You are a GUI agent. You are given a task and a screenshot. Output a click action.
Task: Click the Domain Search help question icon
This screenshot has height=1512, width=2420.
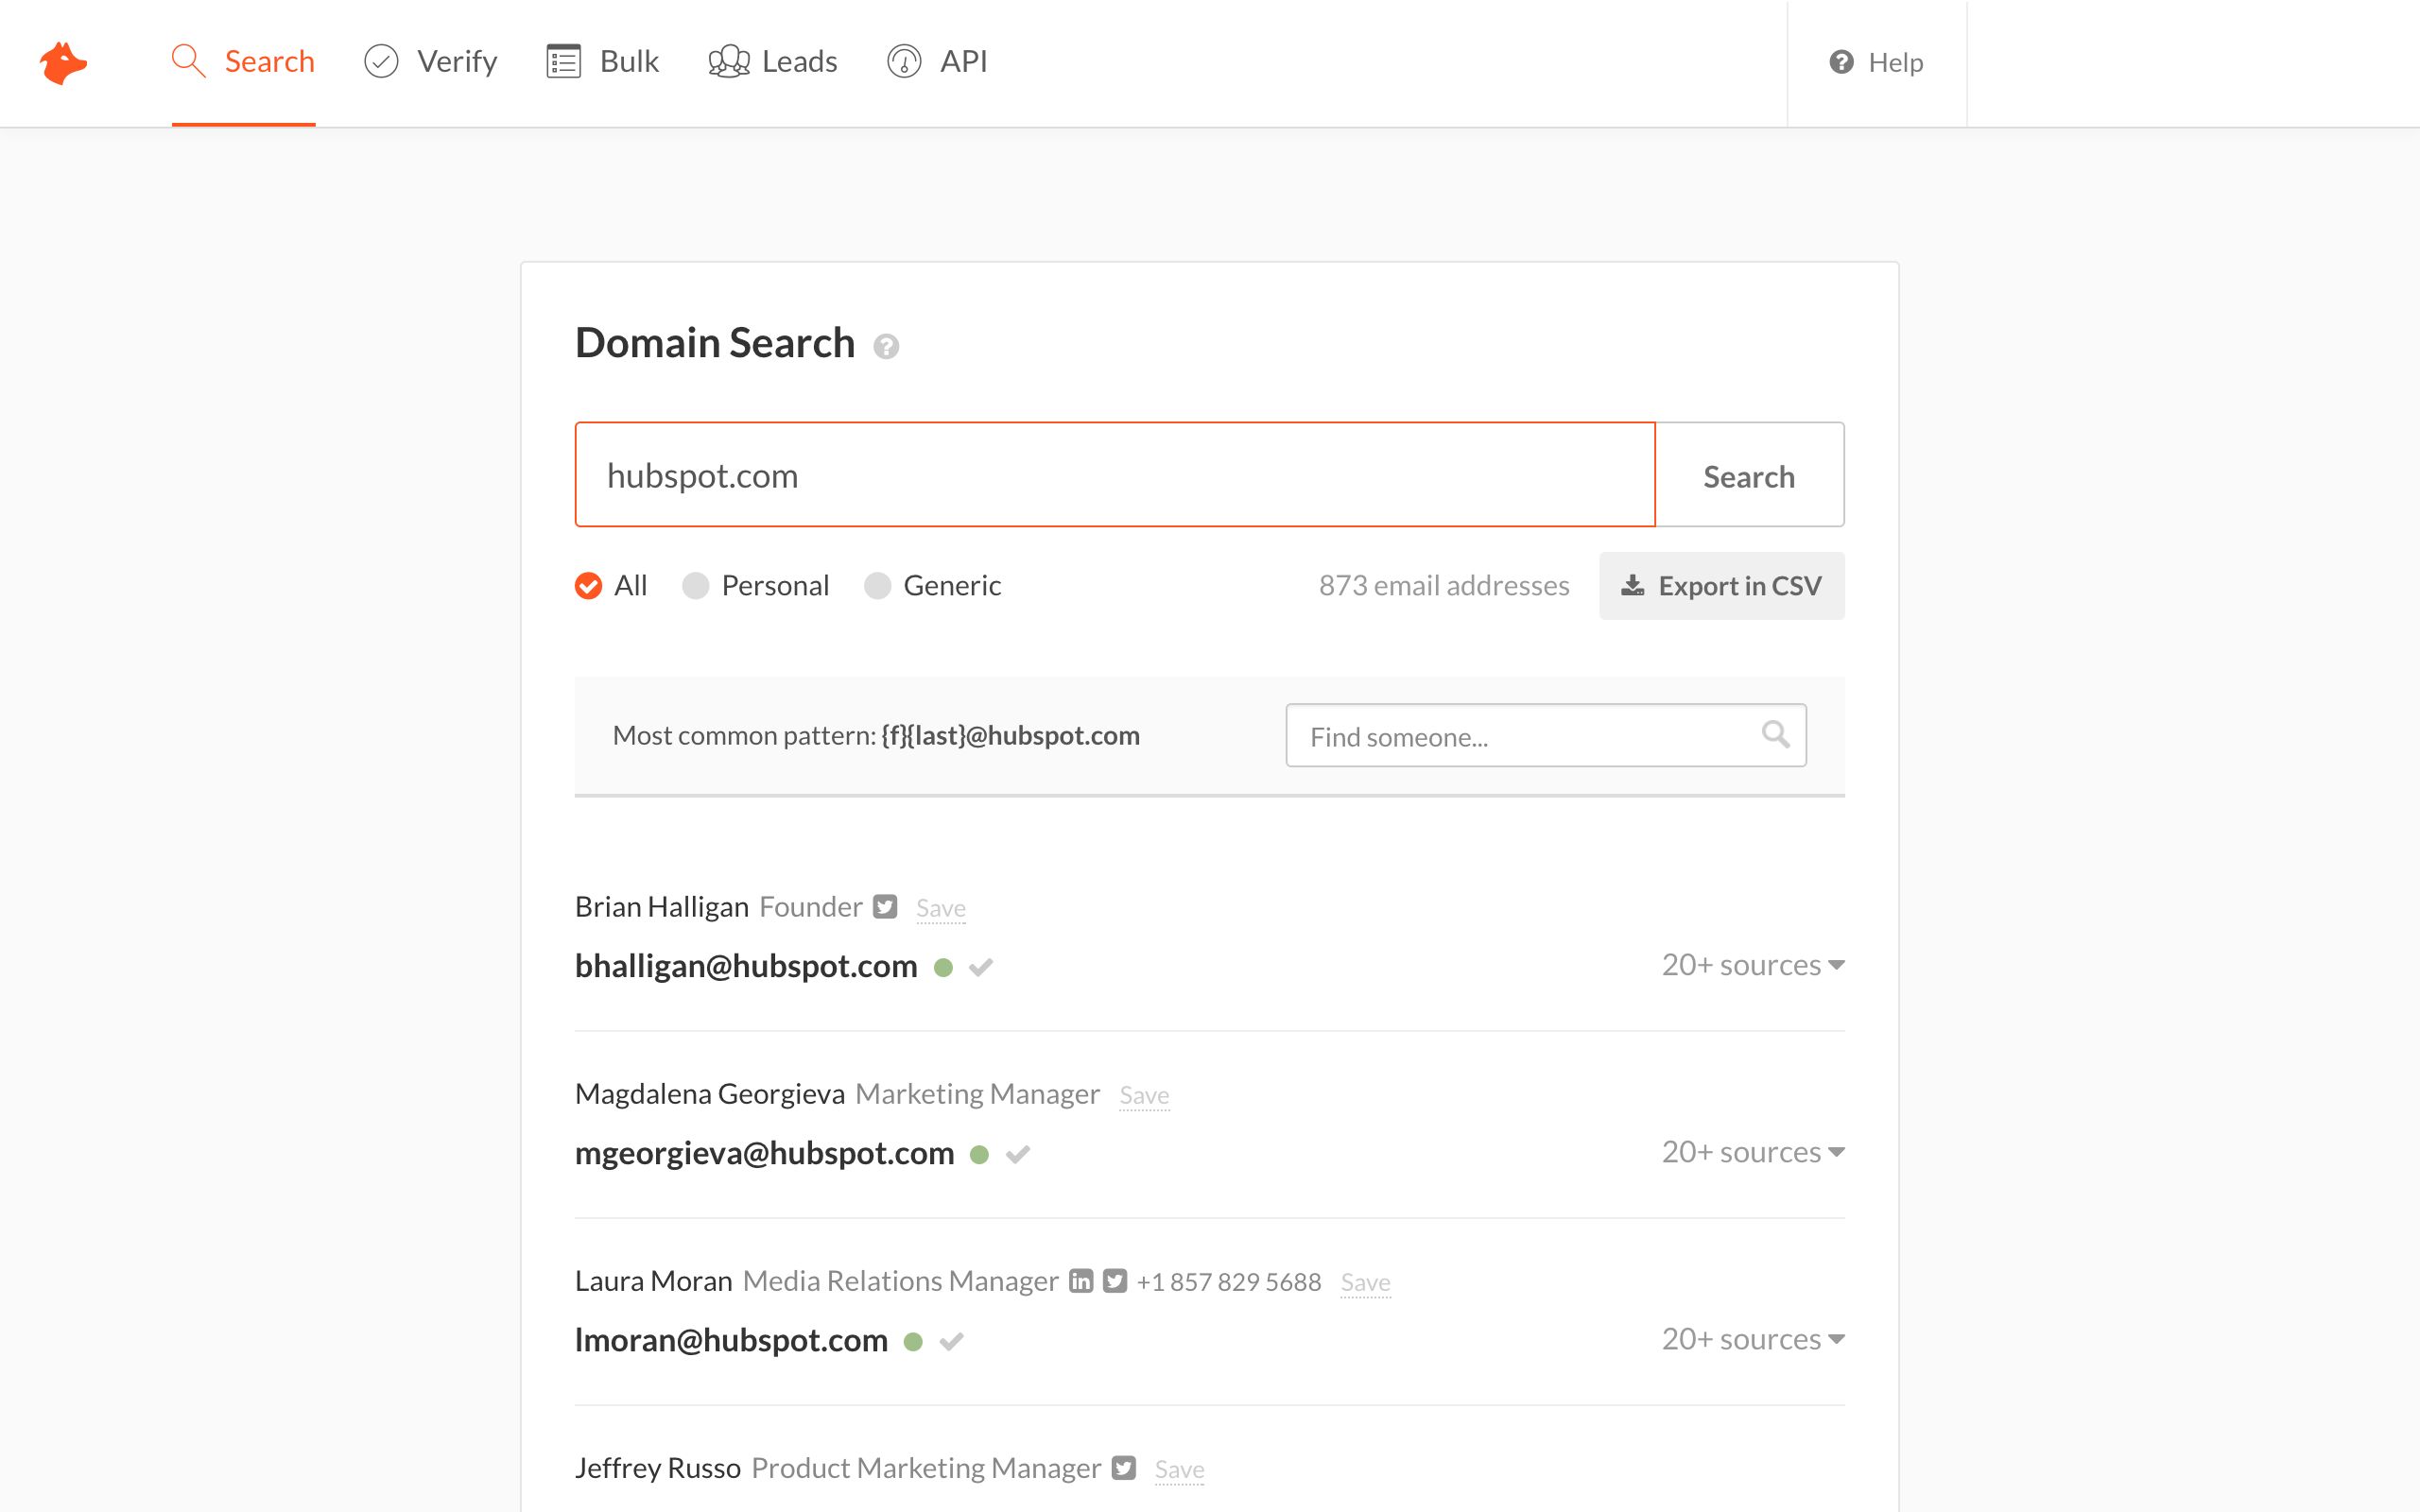point(886,347)
